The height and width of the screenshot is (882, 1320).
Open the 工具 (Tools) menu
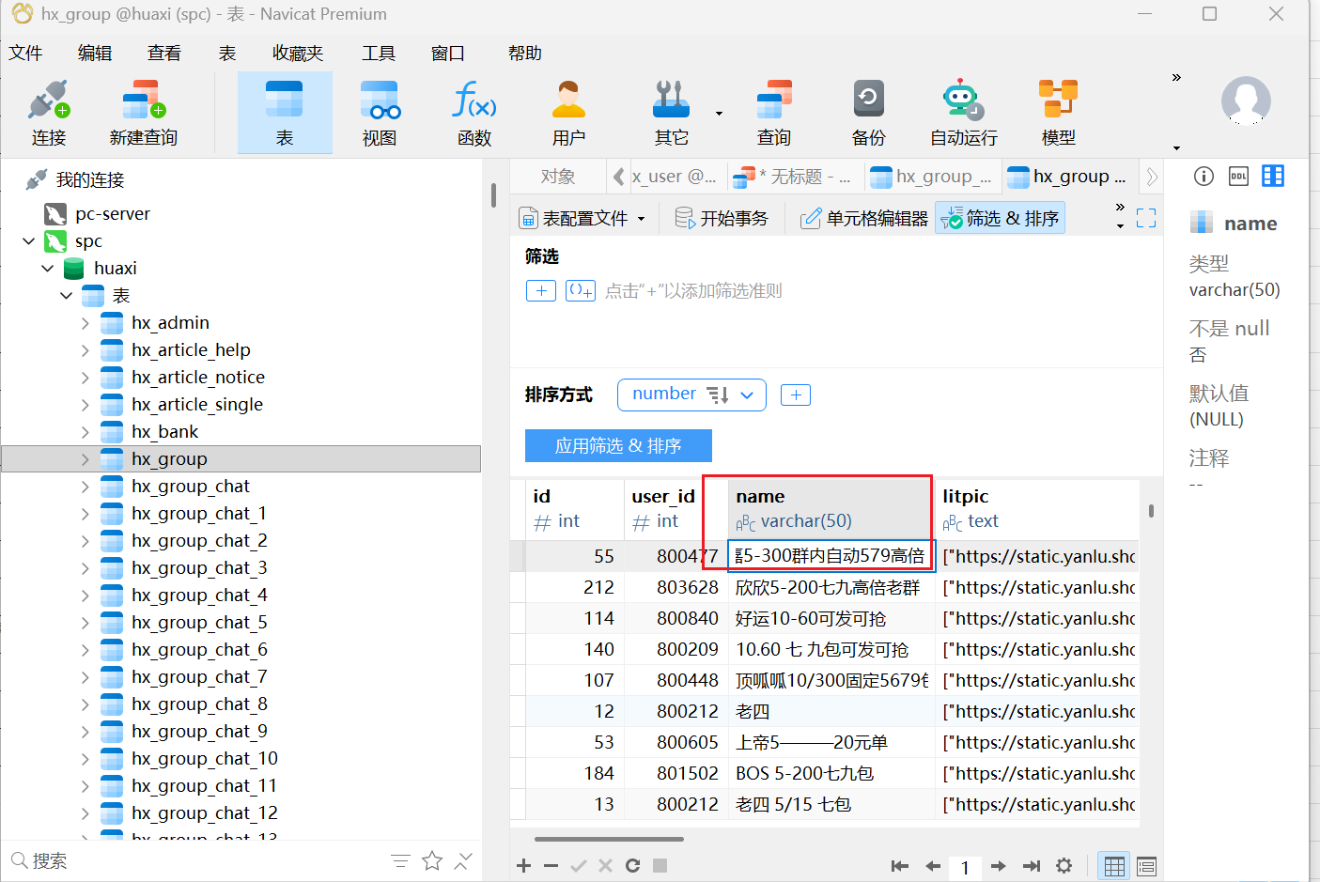click(x=379, y=54)
